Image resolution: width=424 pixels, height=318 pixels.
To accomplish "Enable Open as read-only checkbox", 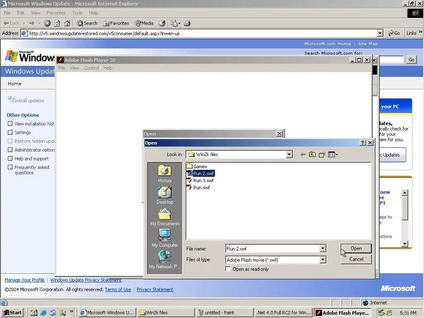I will [228, 269].
